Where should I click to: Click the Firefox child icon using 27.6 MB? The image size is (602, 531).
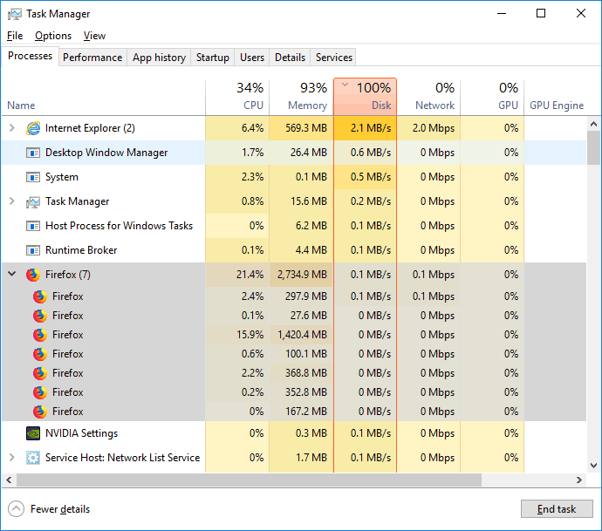(x=40, y=316)
